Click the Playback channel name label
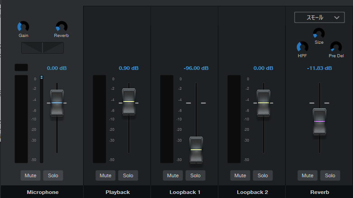The height and width of the screenshot is (198, 353). [x=118, y=192]
